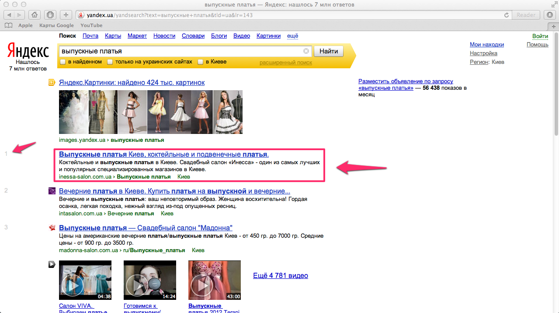Click the Opera-style toolbar extension icon
The image size is (559, 313).
50,15
